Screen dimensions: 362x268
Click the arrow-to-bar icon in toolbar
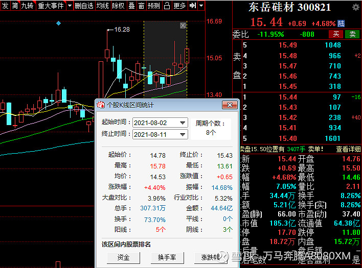[x=192, y=6]
